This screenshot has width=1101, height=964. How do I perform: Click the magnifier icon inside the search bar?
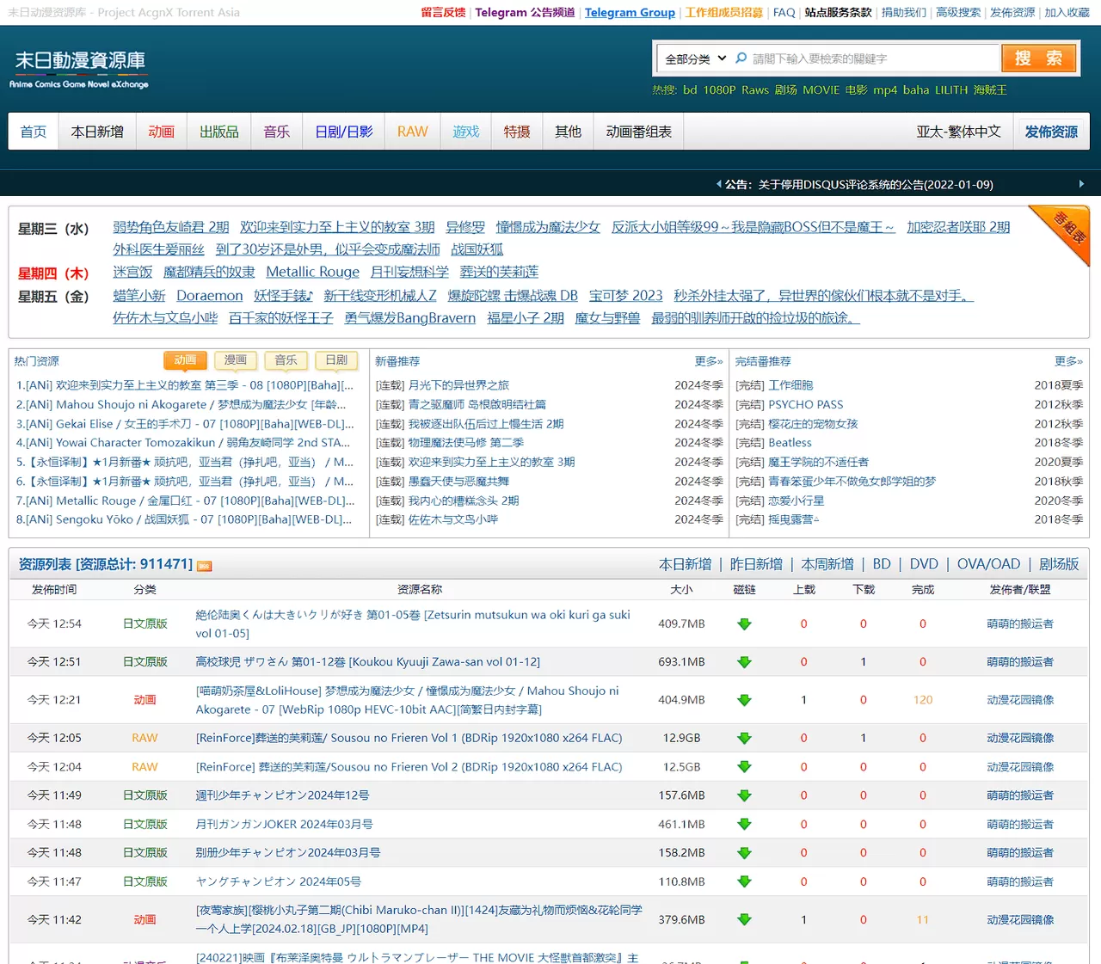click(741, 58)
